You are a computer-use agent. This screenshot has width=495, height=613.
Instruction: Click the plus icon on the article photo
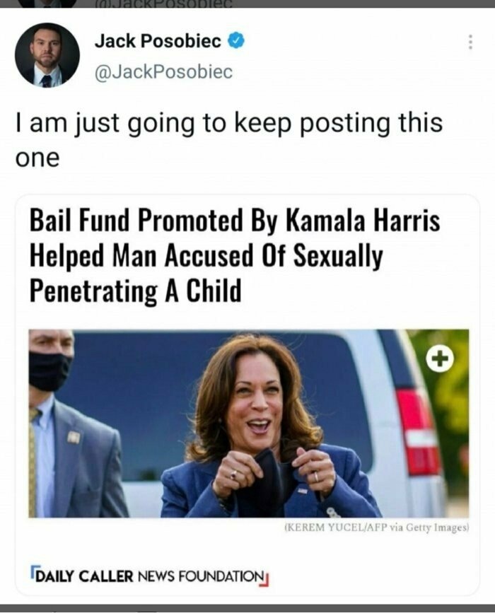(441, 360)
